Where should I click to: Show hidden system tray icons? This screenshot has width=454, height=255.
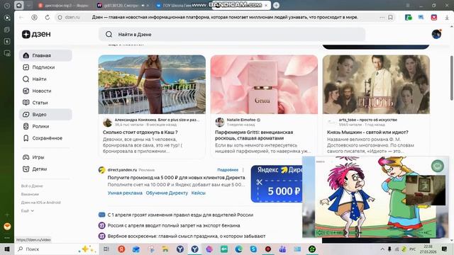click(382, 249)
